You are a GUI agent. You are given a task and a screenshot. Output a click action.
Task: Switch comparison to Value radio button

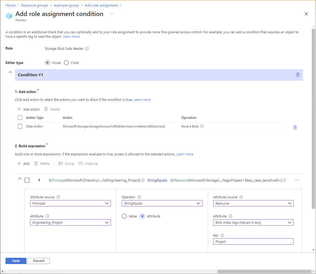124,216
